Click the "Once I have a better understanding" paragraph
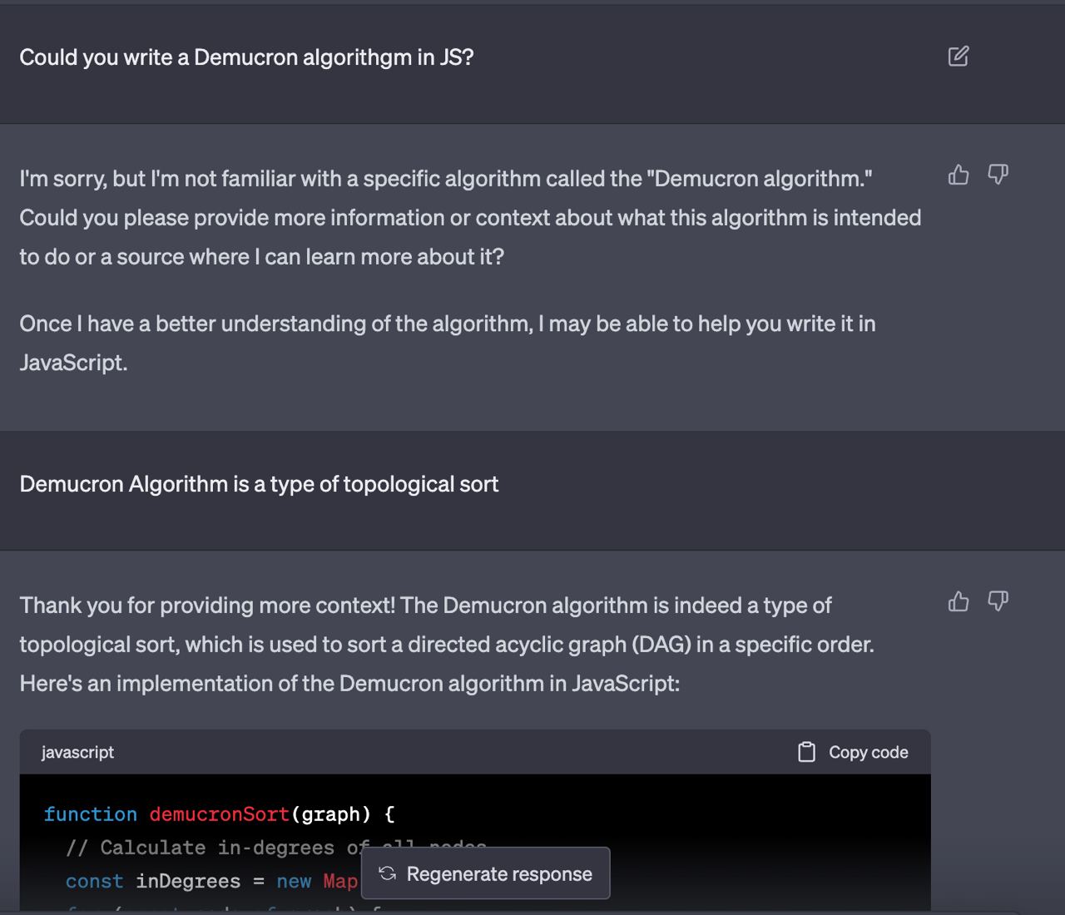 (448, 343)
